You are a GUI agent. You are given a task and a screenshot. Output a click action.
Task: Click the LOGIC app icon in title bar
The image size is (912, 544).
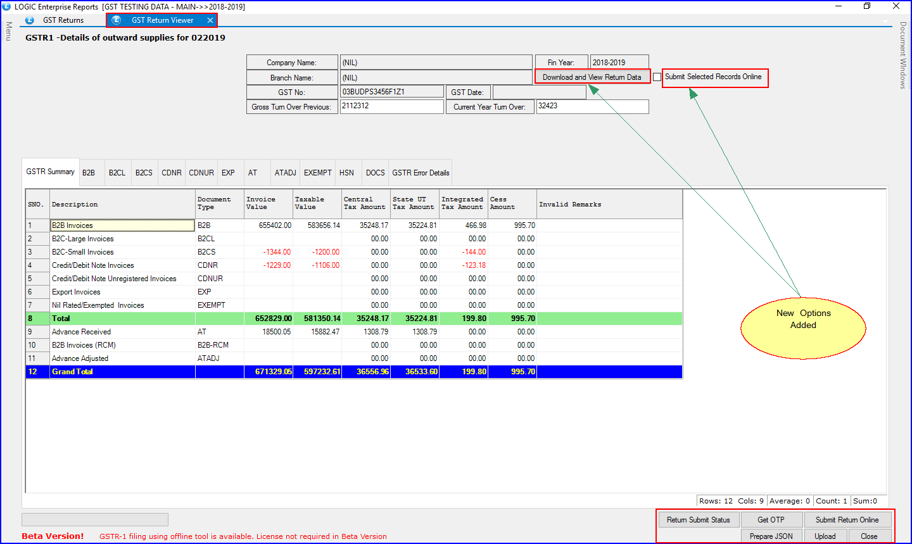(x=6, y=6)
